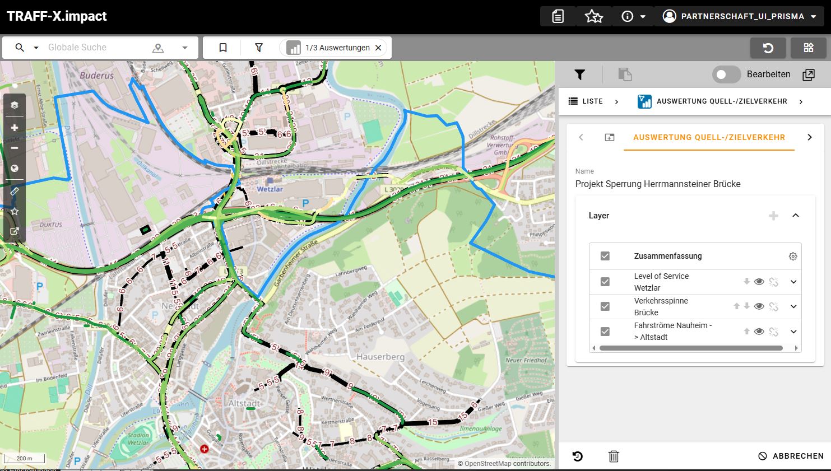Screen dimensions: 831x471
Task: Open the map layers icon
Action: [15, 105]
